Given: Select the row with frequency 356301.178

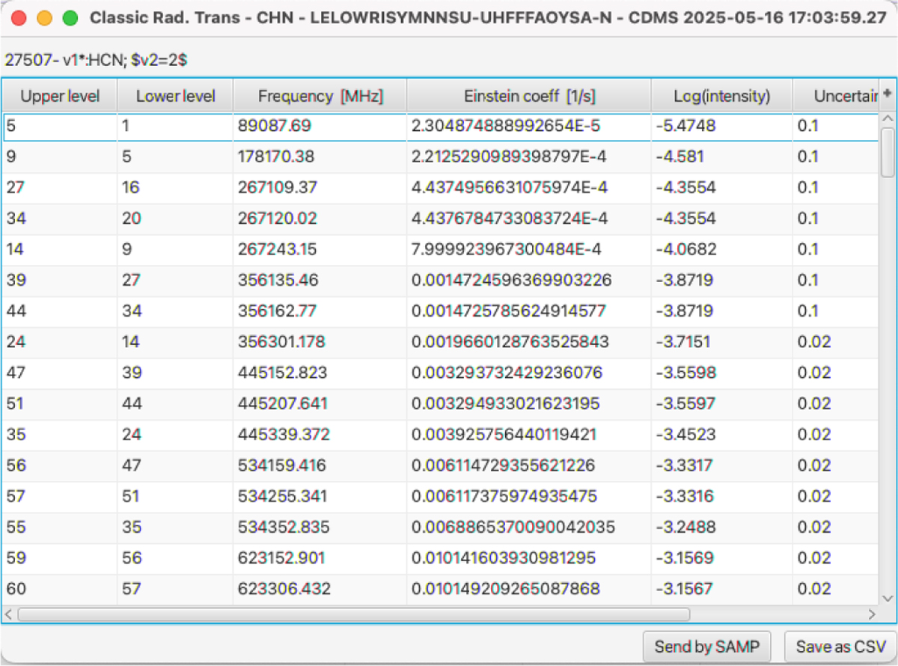Looking at the screenshot, I should coord(320,341).
